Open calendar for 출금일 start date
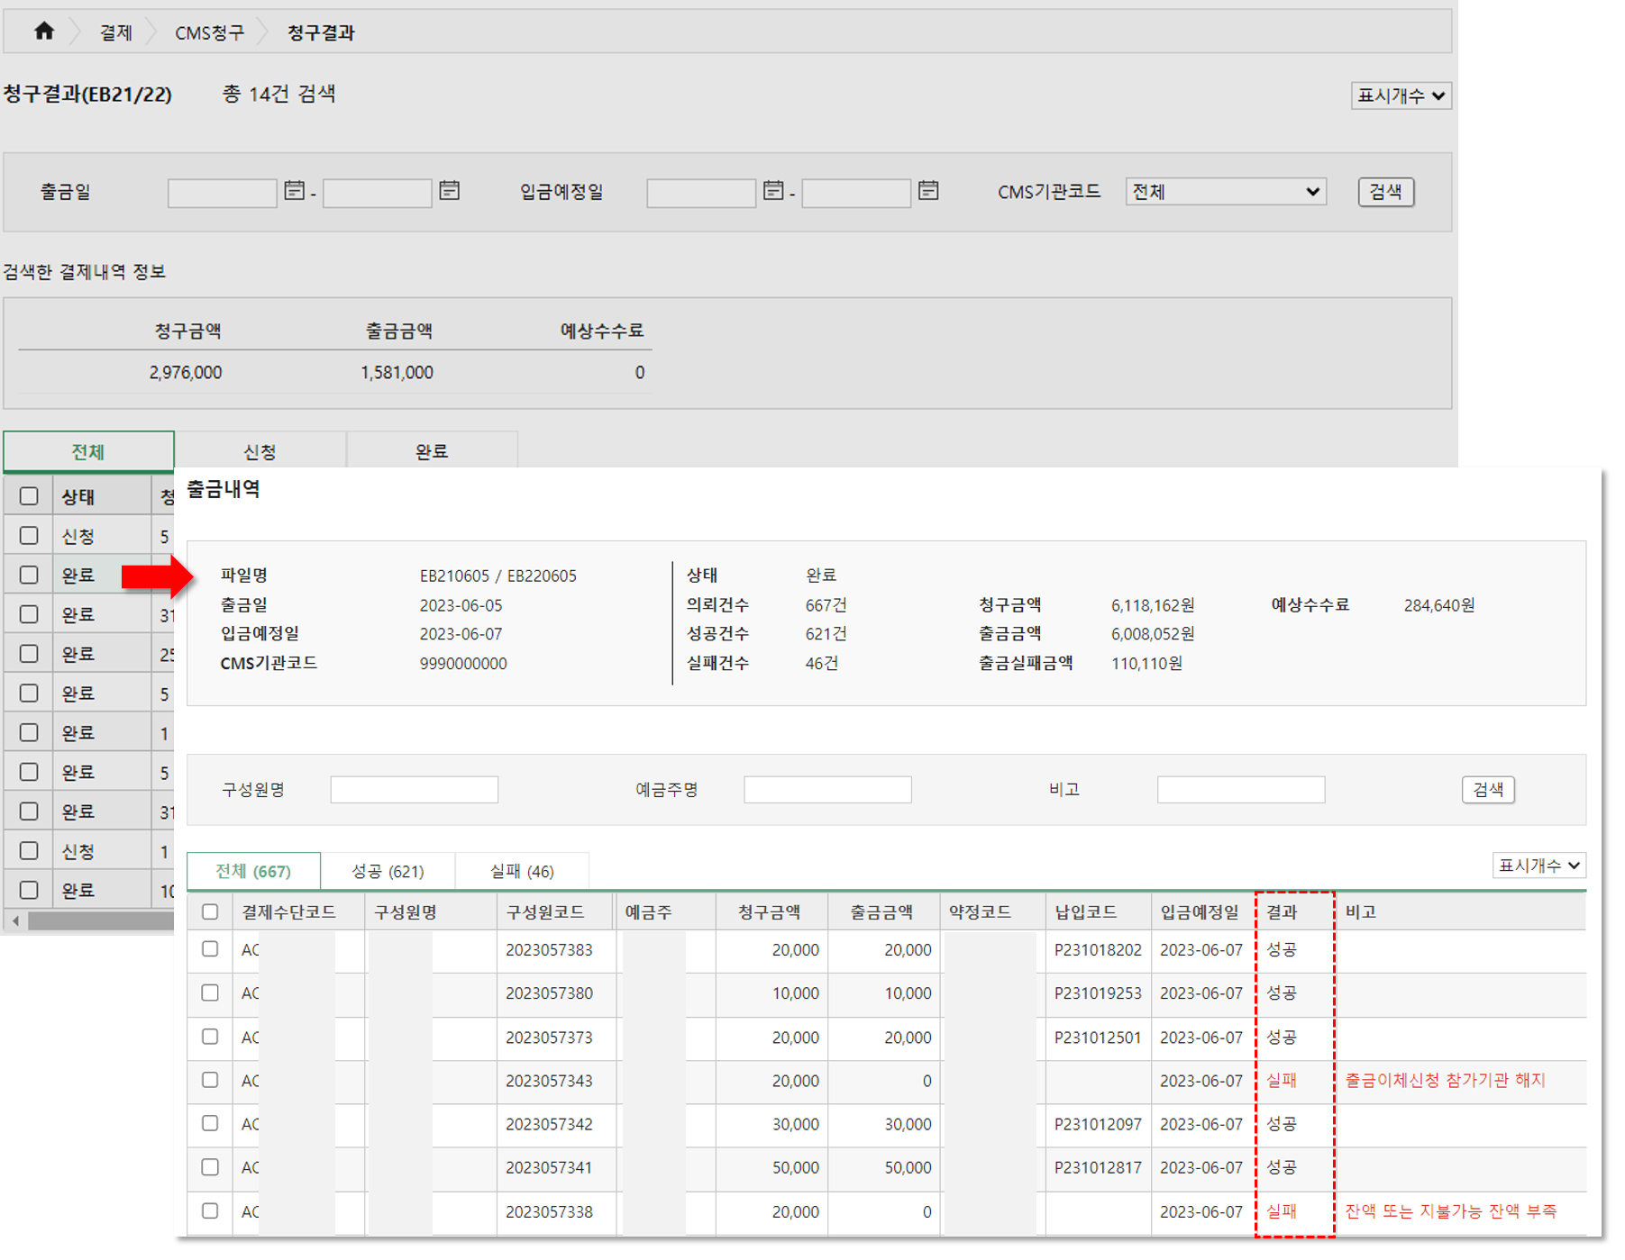This screenshot has height=1260, width=1625. [294, 191]
